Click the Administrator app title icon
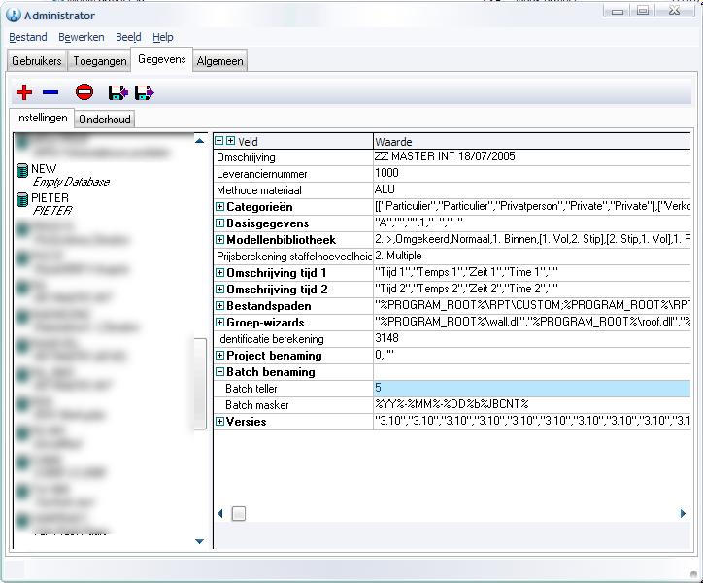Viewport: 703px width, 583px height. coord(14,15)
